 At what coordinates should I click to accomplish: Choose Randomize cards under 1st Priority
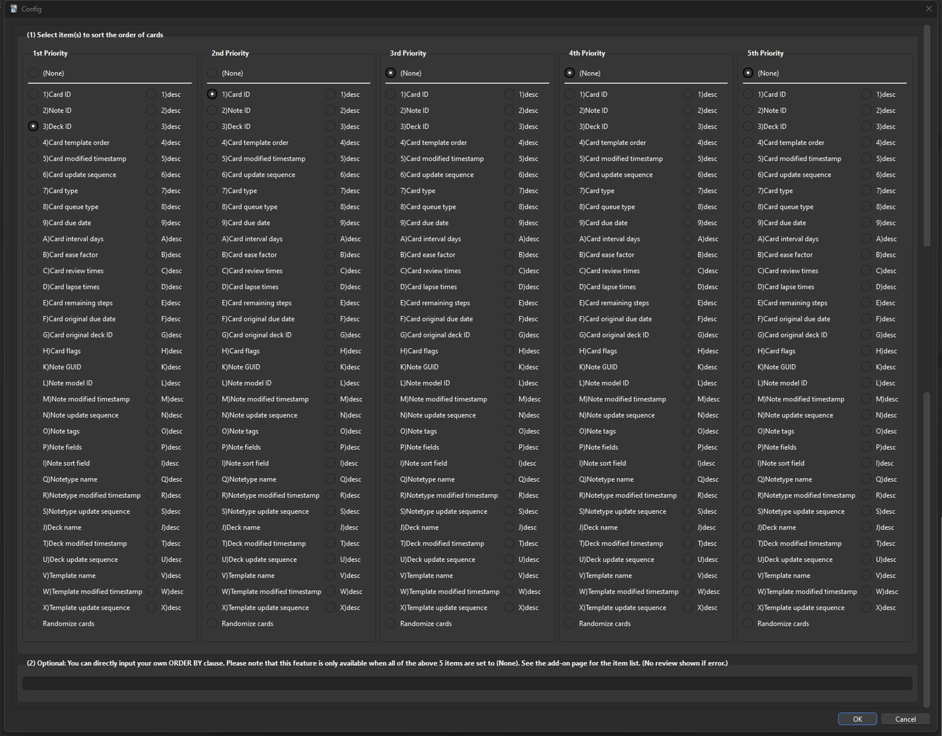tap(33, 623)
